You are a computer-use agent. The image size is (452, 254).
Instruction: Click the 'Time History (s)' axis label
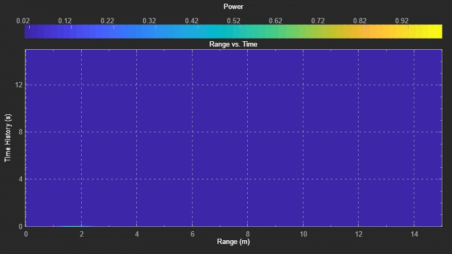pyautogui.click(x=8, y=138)
